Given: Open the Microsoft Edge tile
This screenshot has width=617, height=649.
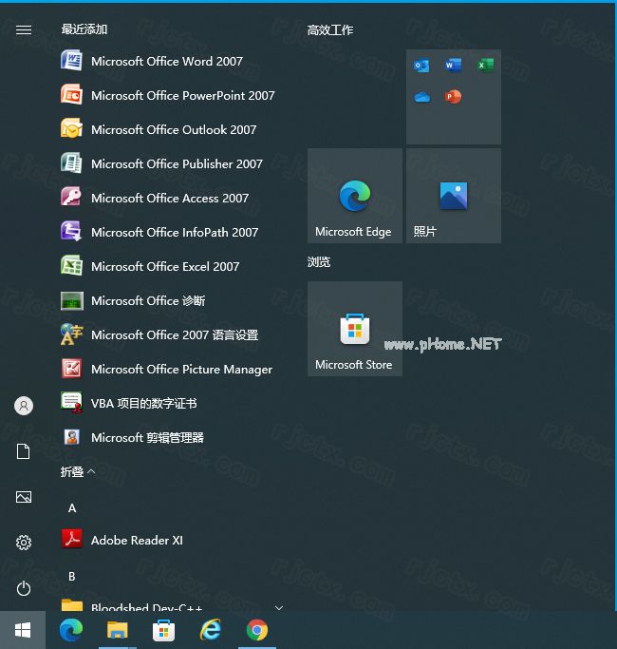Looking at the screenshot, I should coord(355,196).
